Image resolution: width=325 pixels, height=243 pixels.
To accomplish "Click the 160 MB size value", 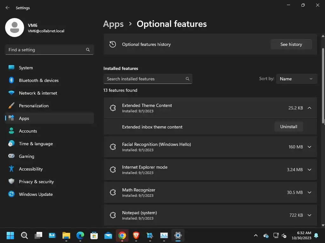I will pyautogui.click(x=296, y=147).
